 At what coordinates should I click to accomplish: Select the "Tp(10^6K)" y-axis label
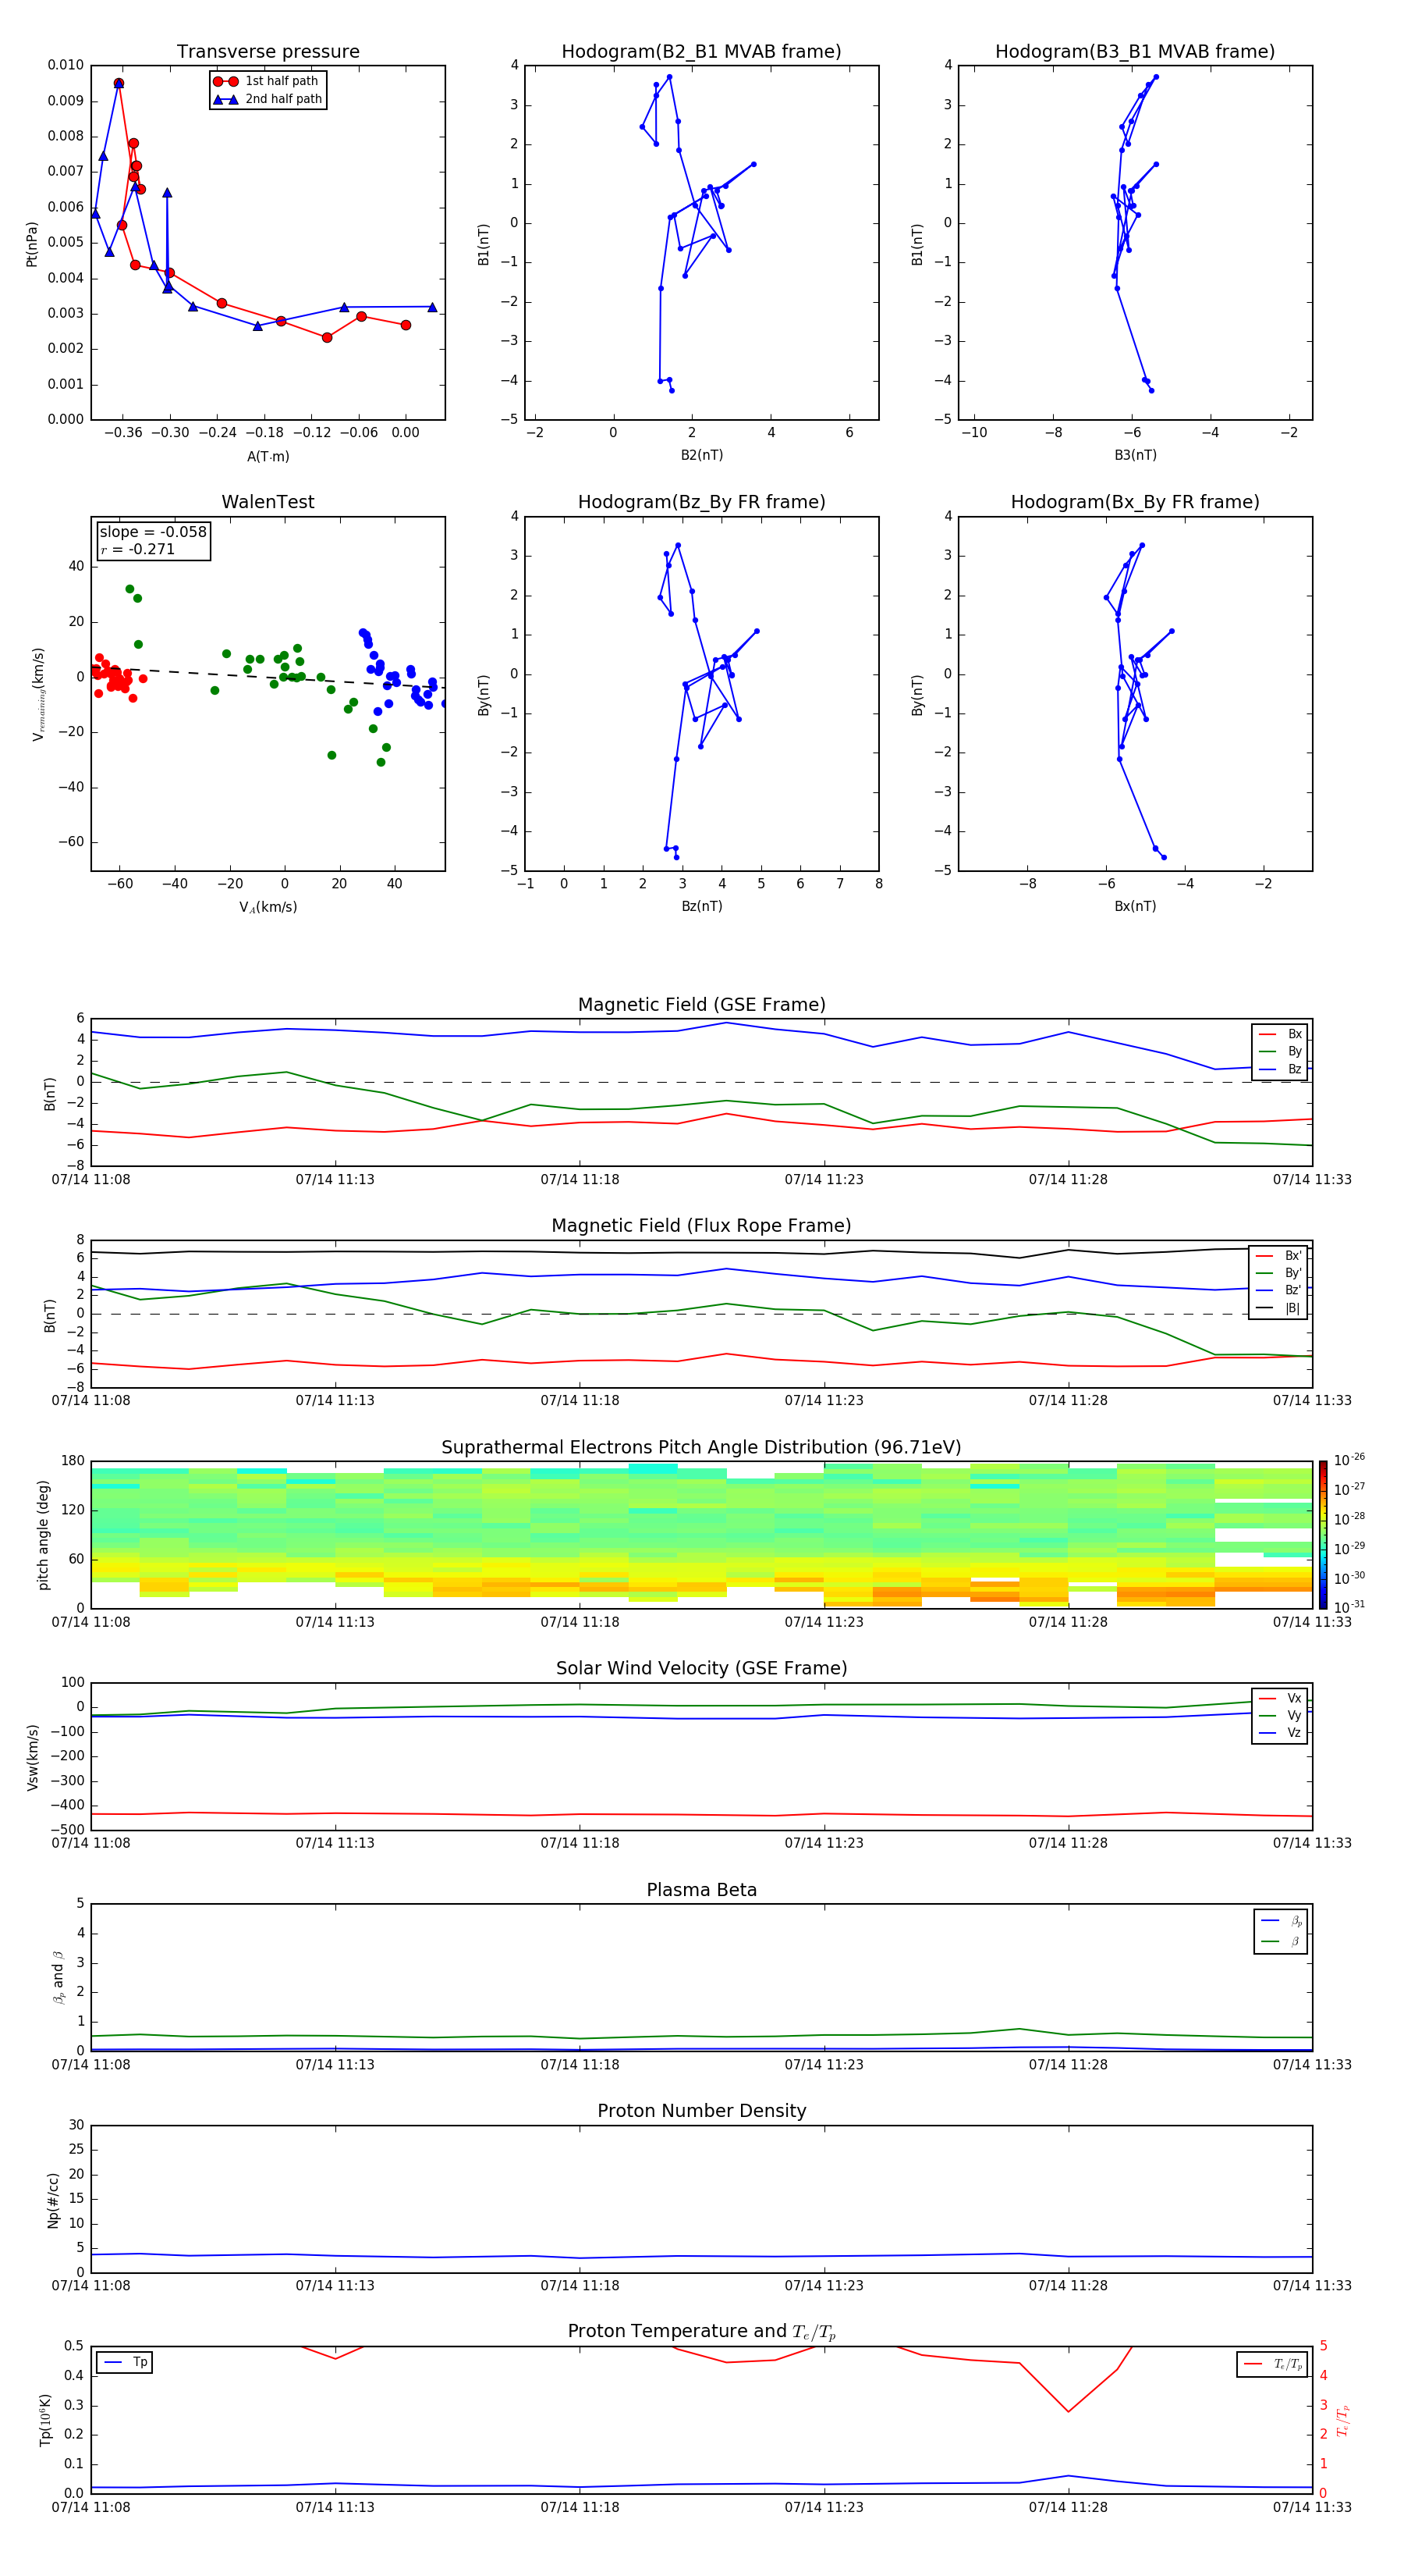click(x=45, y=2421)
